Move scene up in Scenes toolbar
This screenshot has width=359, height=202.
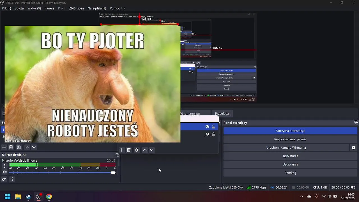click(x=27, y=147)
